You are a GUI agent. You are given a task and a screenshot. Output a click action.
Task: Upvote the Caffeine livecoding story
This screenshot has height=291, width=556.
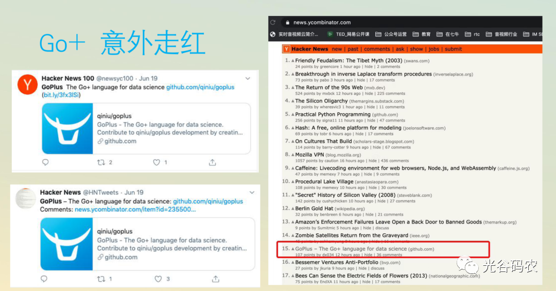click(x=293, y=168)
